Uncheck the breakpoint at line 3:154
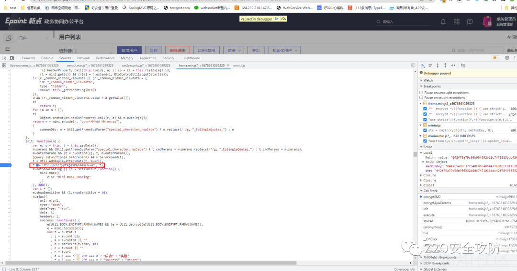This screenshot has height=271, width=517. click(425, 114)
